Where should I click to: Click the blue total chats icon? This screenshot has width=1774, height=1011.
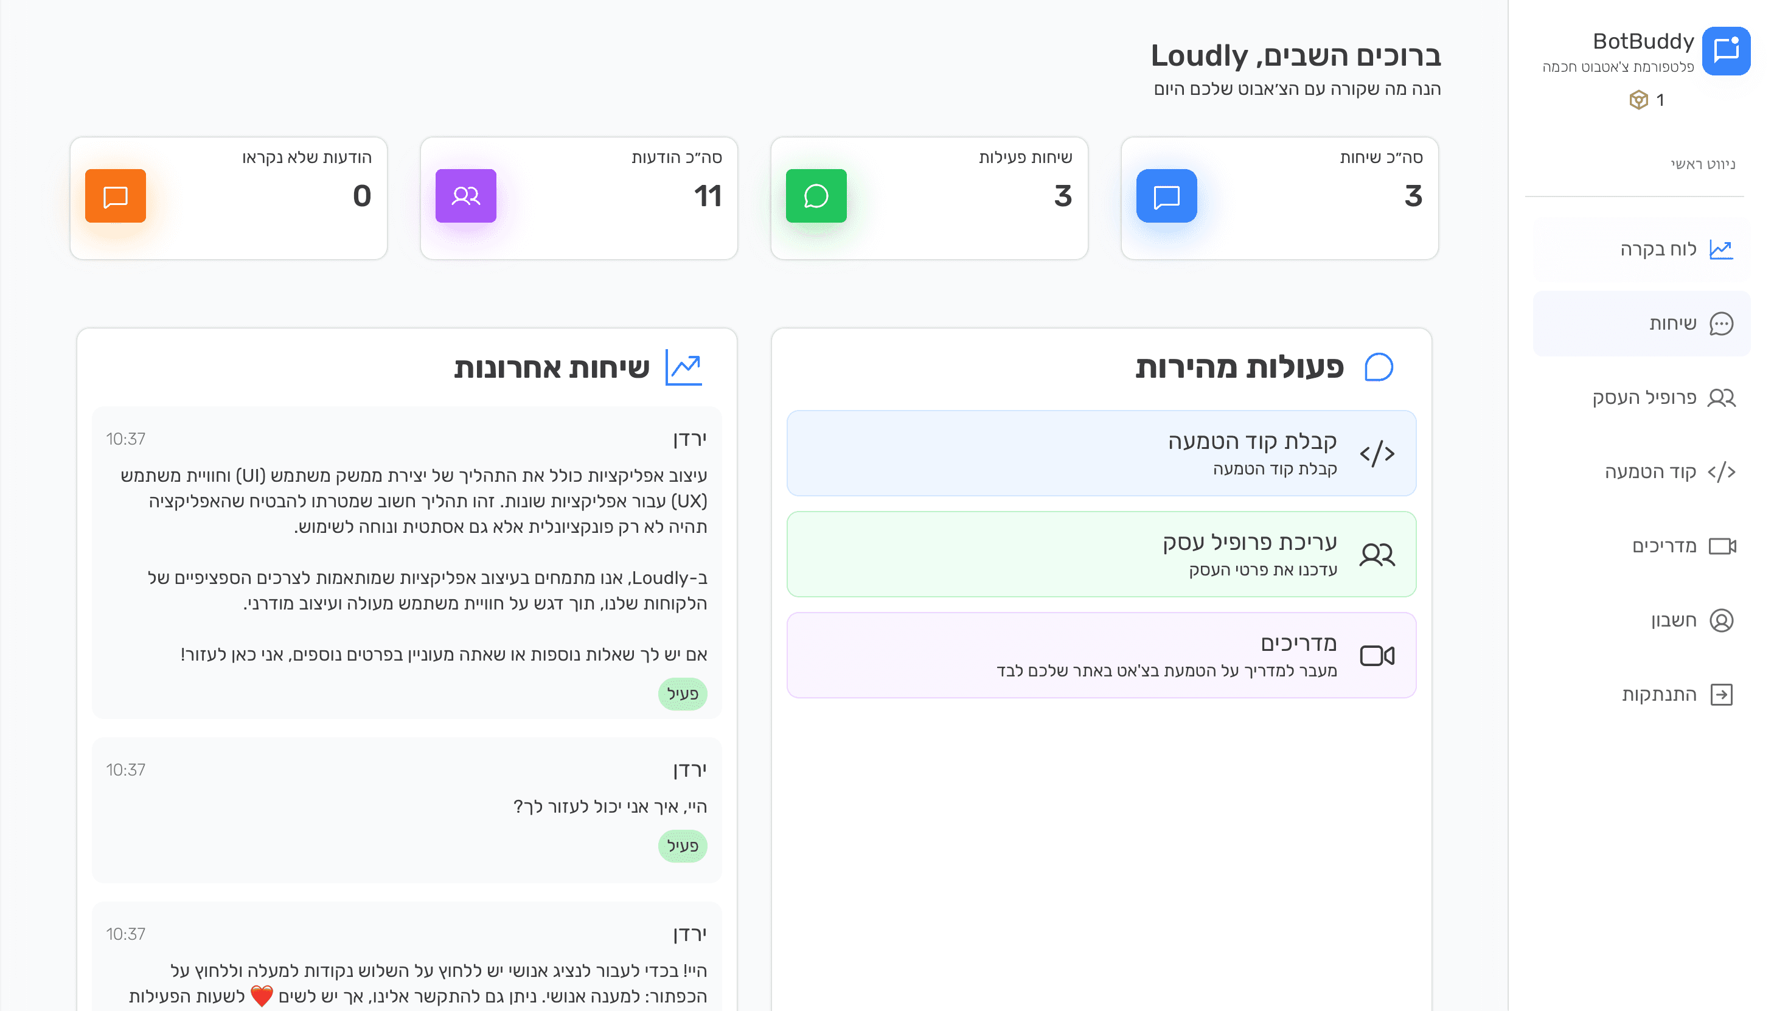coord(1166,196)
